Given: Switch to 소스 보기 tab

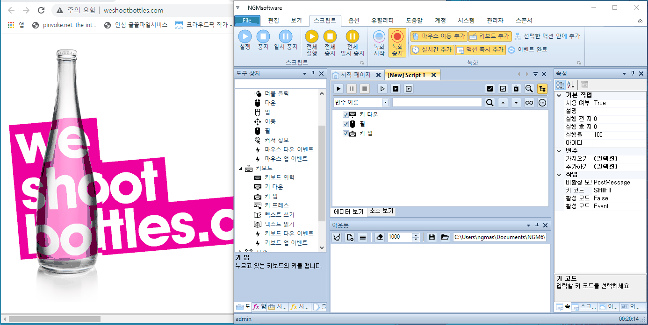Looking at the screenshot, I should [x=382, y=211].
